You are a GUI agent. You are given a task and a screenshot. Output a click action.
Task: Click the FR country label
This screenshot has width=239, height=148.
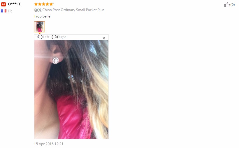point(10,11)
